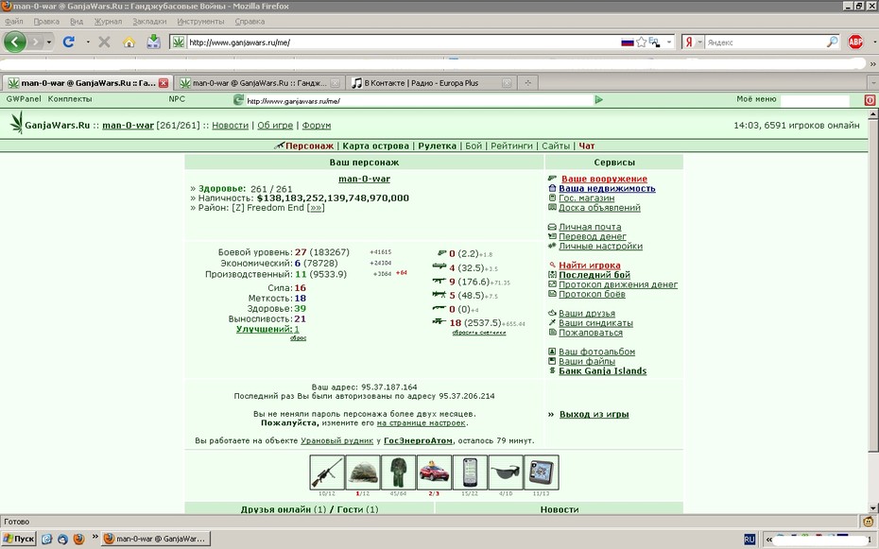Viewport: 879px width, 549px height.
Task: Click the page vertical scrollbar down arrow
Action: pos(872,508)
